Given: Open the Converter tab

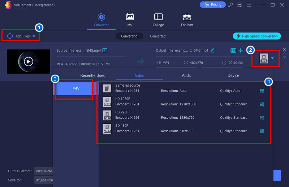Looking at the screenshot, I should pyautogui.click(x=101, y=20).
